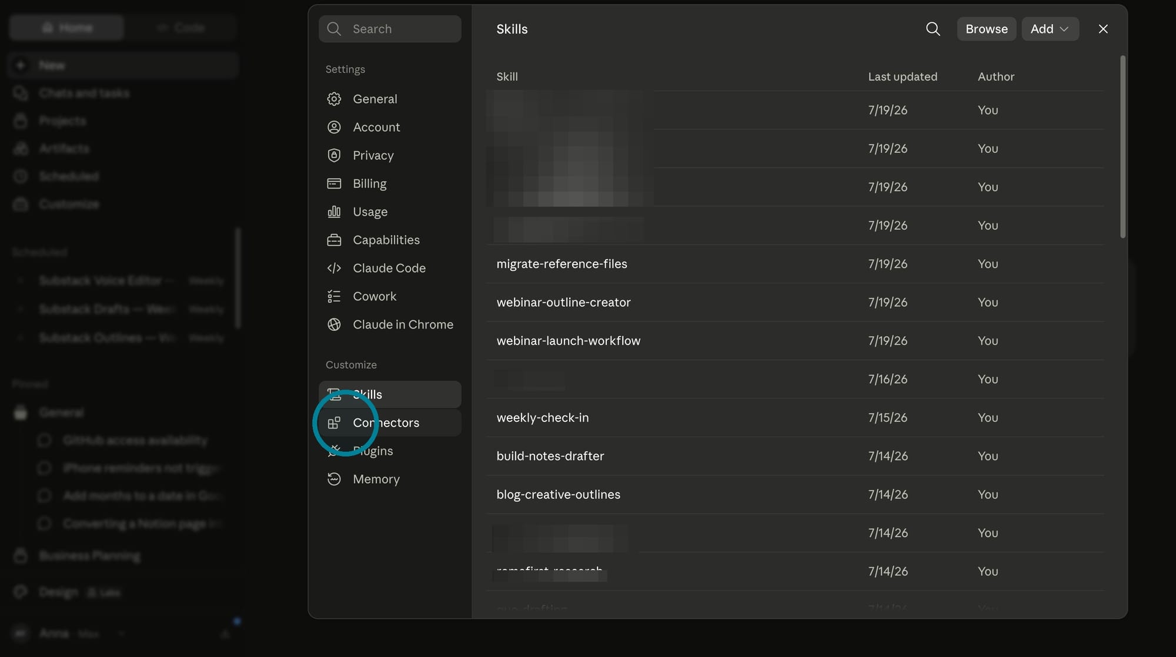Click the 7/16/26 date cell
Image resolution: width=1176 pixels, height=657 pixels.
click(x=887, y=379)
